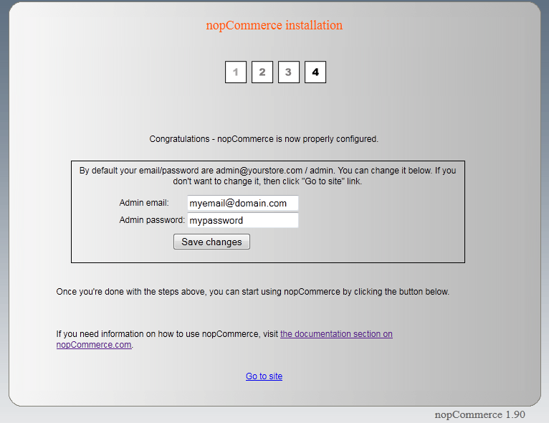Focus the Admin email input field
Viewport: 549px width, 423px height.
click(243, 203)
